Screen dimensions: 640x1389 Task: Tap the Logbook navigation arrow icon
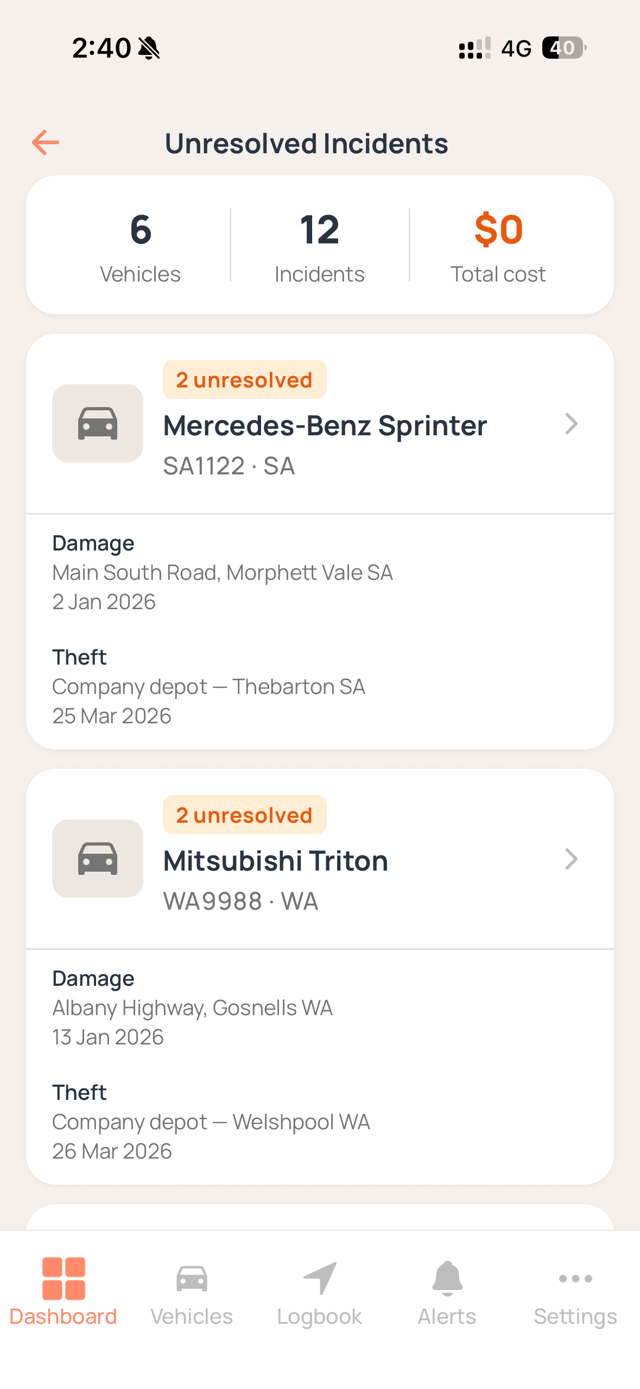click(x=320, y=1278)
